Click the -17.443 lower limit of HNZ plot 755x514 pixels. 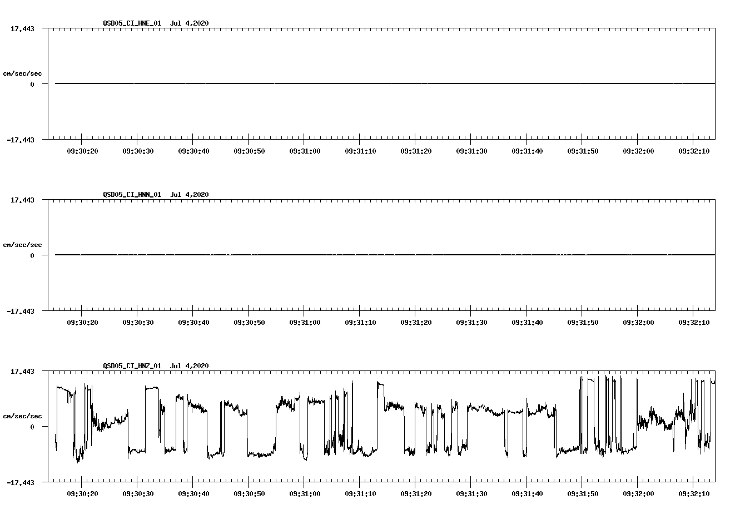tap(21, 483)
